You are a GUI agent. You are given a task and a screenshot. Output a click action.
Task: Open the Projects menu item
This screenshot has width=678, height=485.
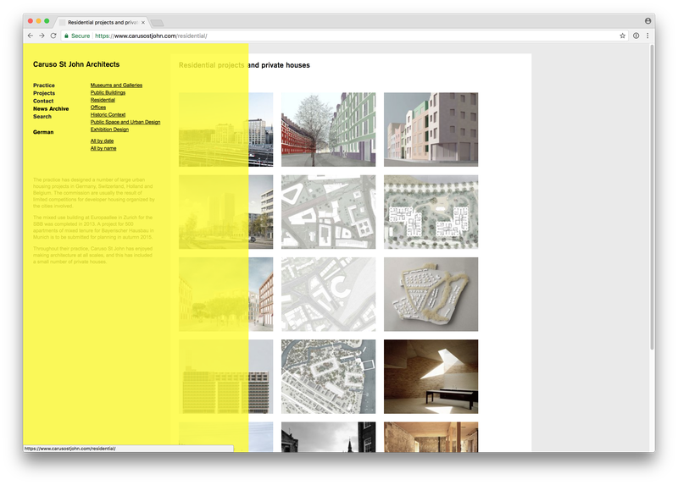point(44,93)
